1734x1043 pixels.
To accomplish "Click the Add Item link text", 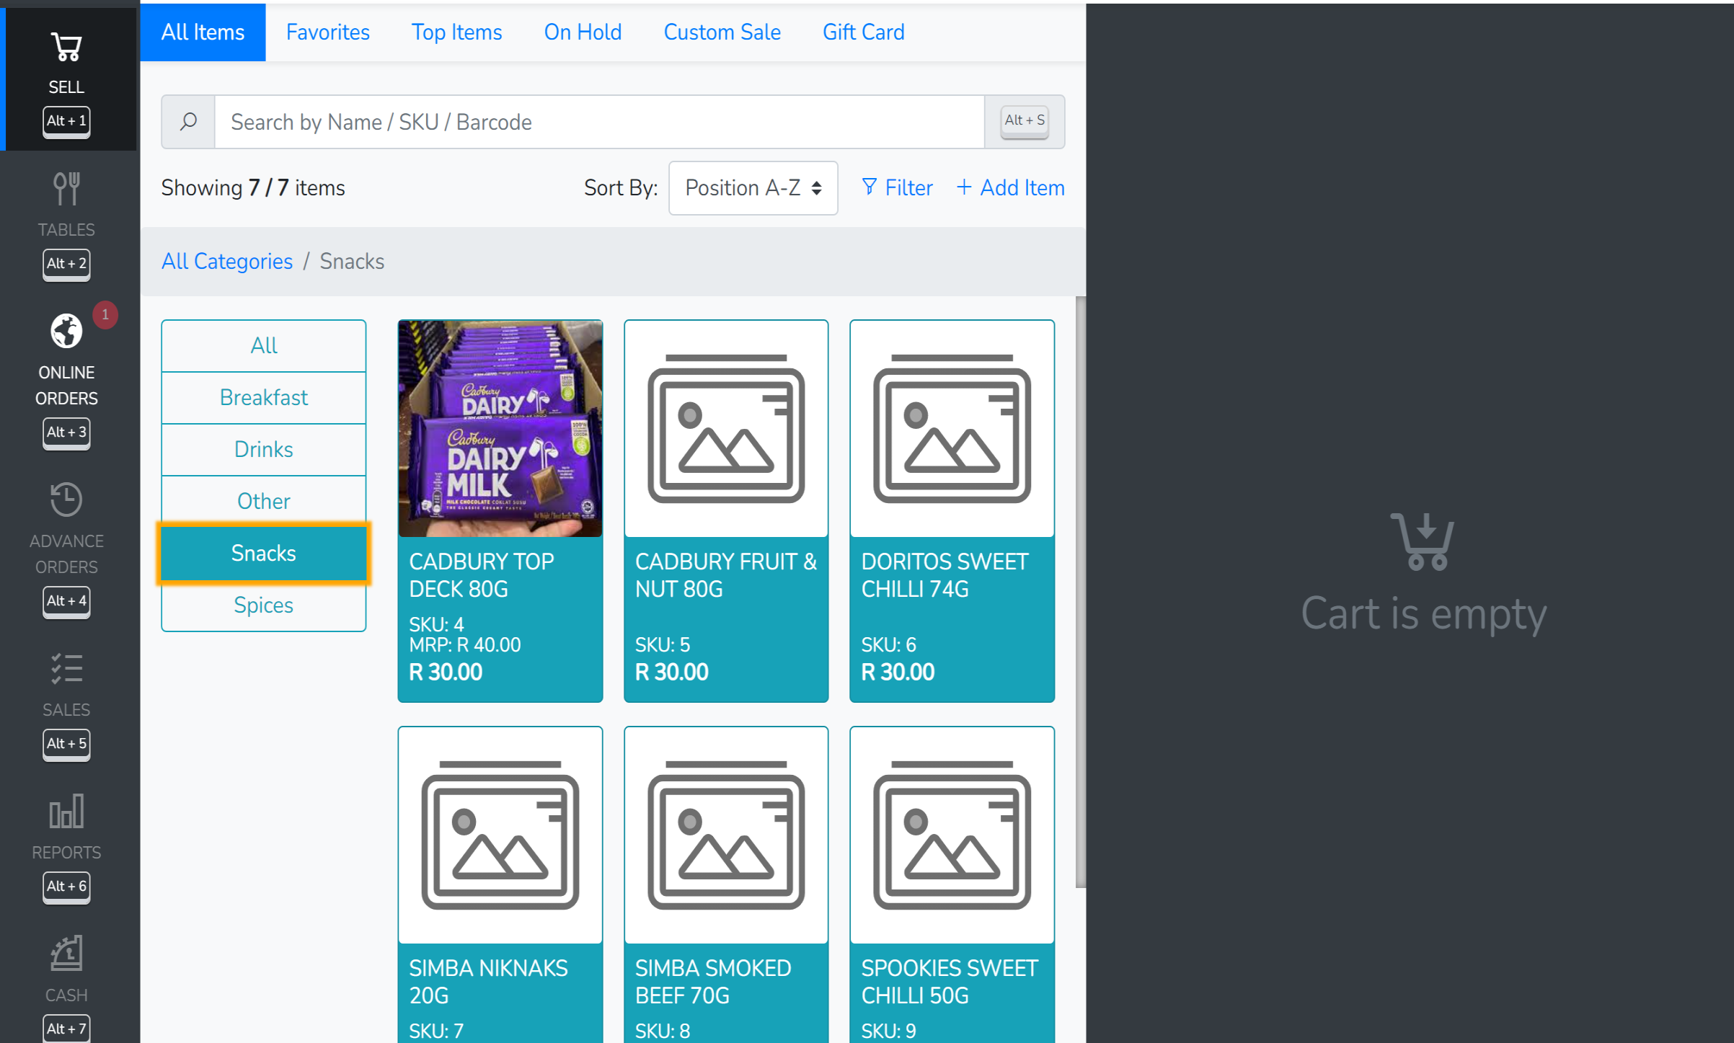I will (1022, 188).
